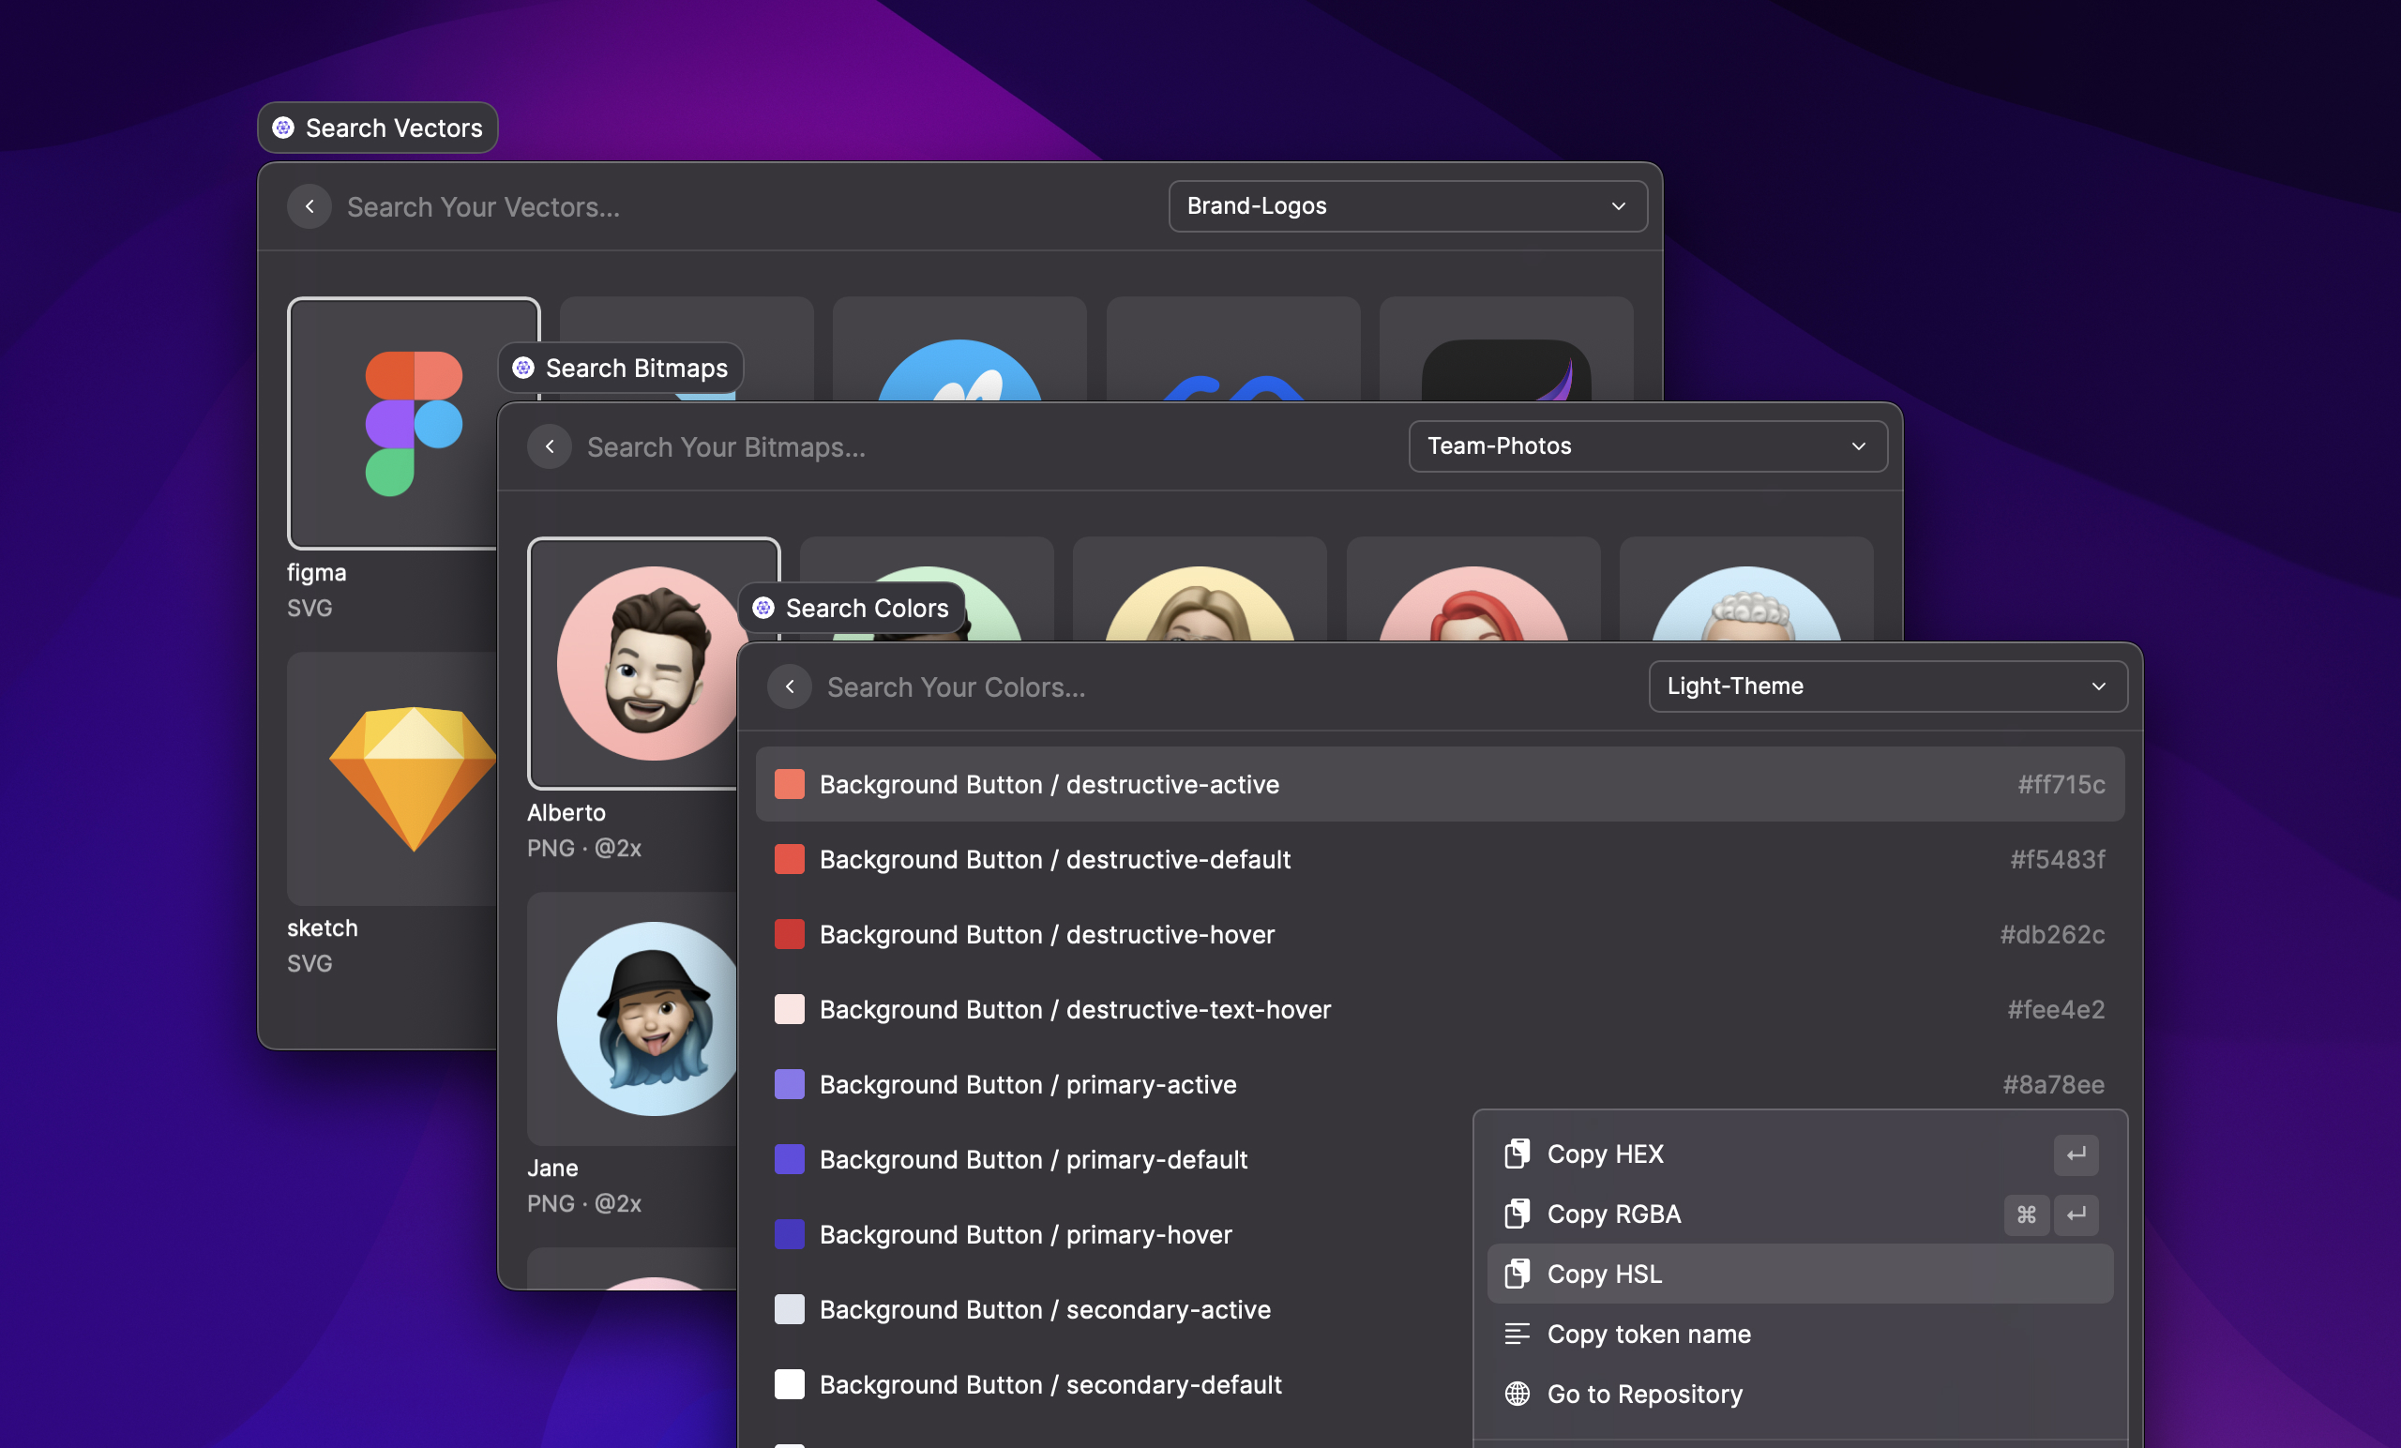Click the Search Colors badge icon
Screen dimensions: 2401x1448
(x=763, y=608)
